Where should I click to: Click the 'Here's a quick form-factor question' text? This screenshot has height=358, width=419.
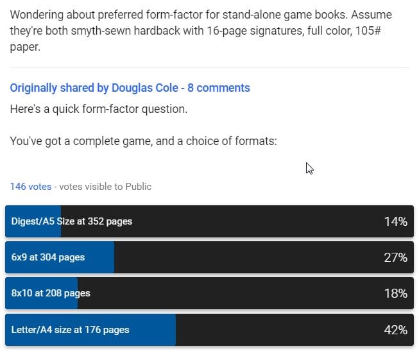pos(99,109)
